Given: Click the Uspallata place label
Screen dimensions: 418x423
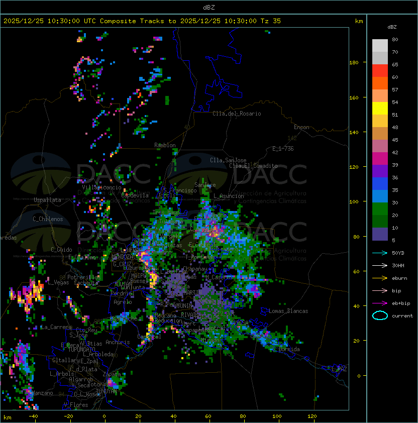Looking at the screenshot, I should (x=47, y=200).
